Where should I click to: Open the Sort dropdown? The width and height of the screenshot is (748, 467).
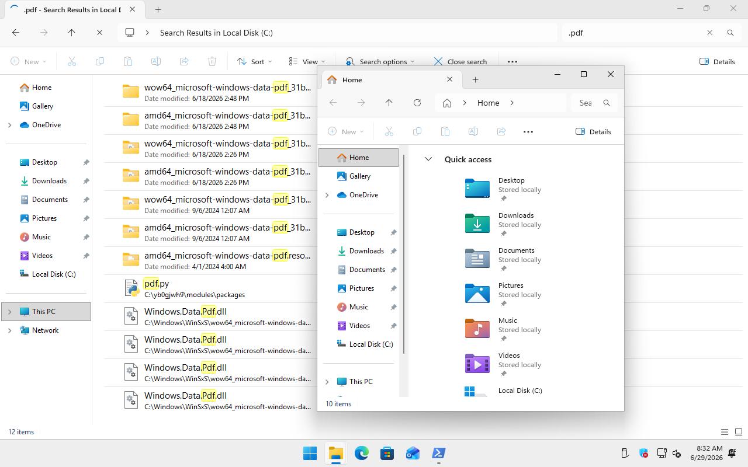(255, 61)
